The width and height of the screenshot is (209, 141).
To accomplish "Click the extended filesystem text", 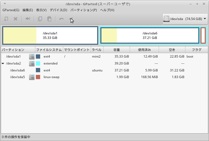I will [51, 63].
